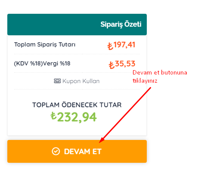
Task: Click the green lira symbol before 232,94
Action: pyautogui.click(x=53, y=116)
